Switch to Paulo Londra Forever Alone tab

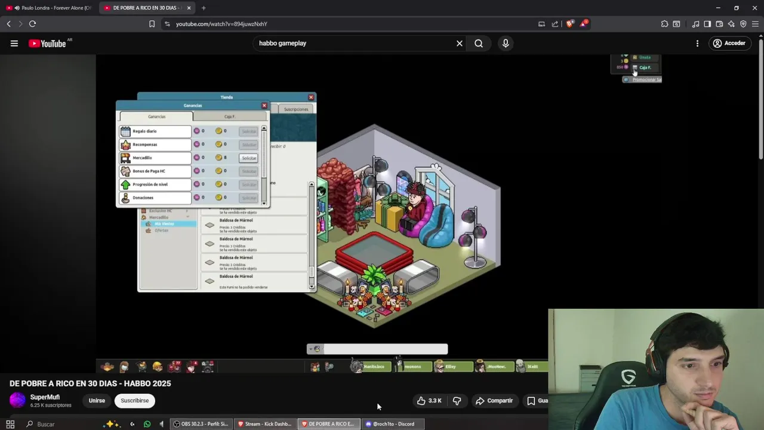tap(48, 8)
